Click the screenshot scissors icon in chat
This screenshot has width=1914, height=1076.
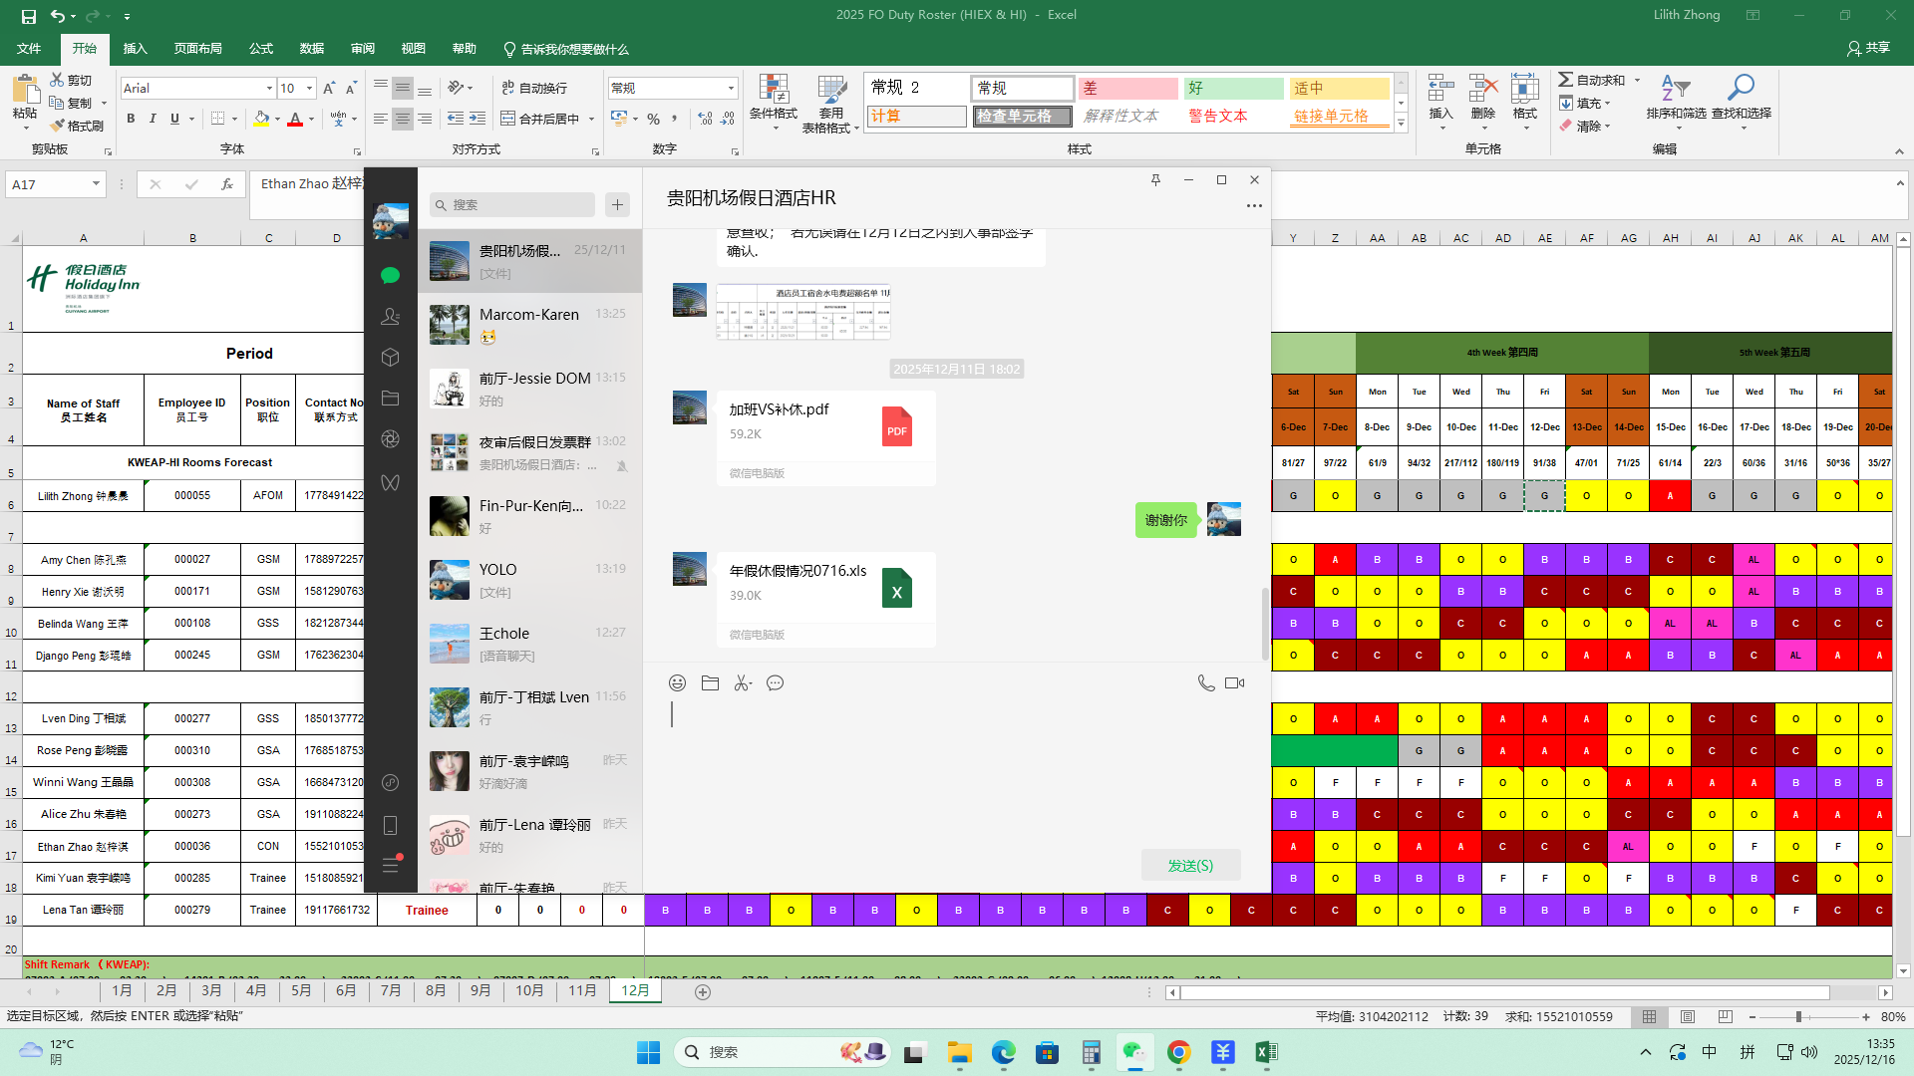tap(743, 683)
